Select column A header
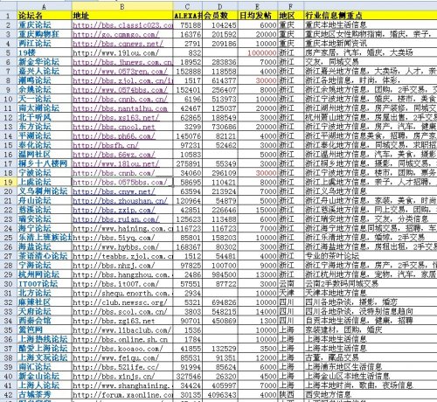 [45, 6]
